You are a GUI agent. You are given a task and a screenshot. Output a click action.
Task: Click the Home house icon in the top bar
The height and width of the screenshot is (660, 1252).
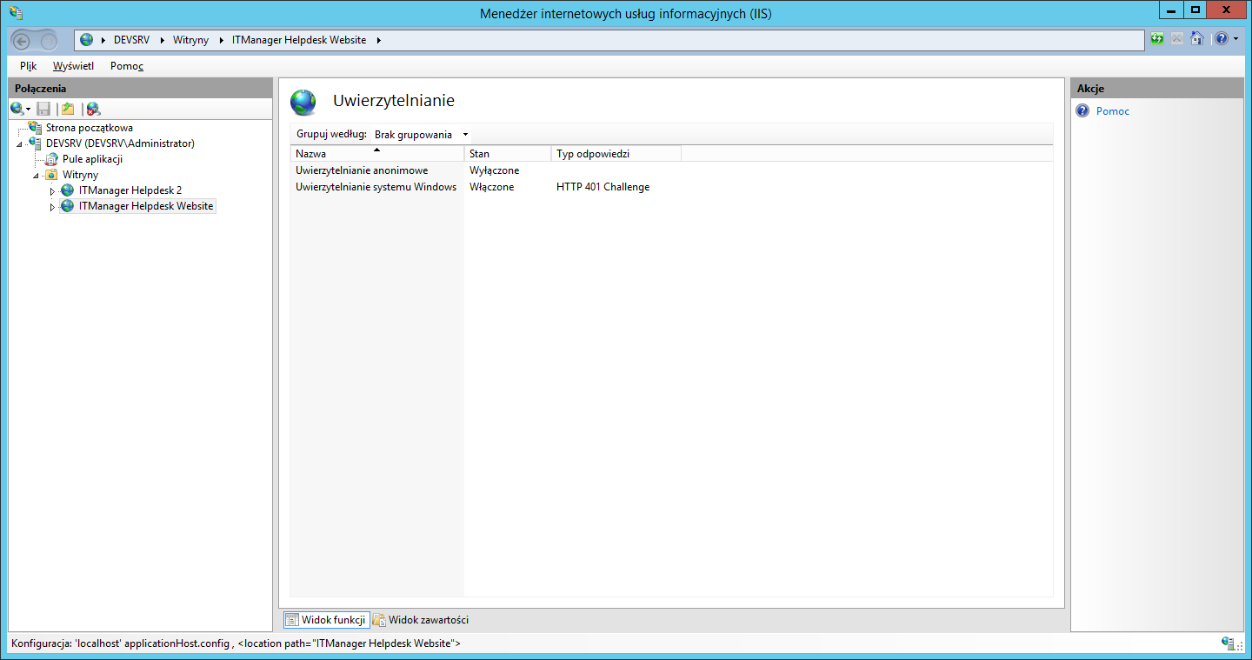click(1197, 39)
